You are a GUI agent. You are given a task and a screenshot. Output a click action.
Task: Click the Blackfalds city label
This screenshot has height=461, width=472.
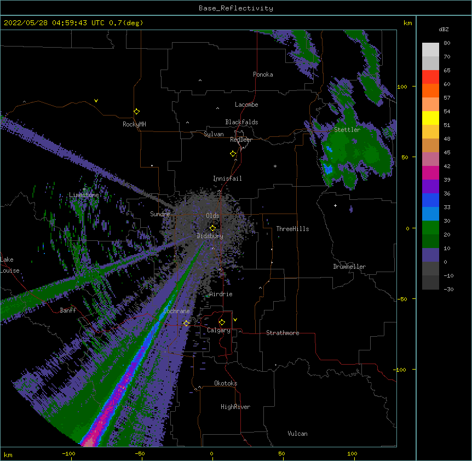[241, 122]
